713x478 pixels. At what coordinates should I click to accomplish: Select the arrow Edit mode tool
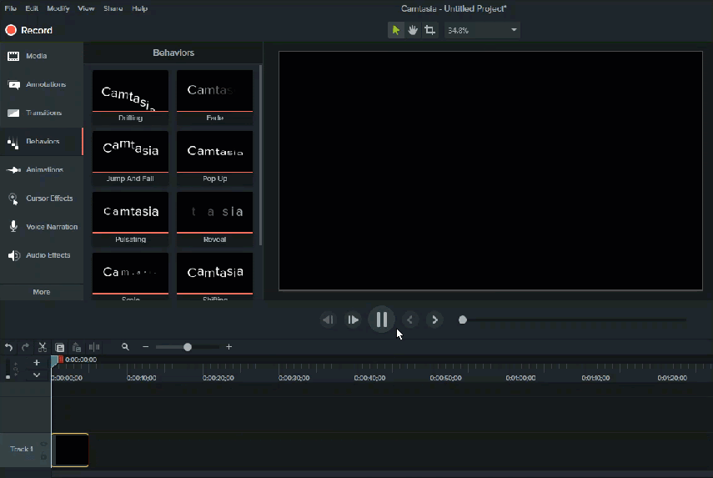[395, 31]
